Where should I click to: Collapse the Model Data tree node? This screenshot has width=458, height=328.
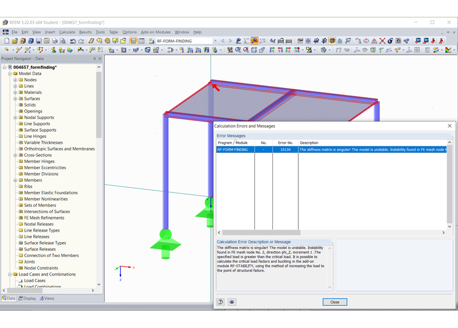click(10, 73)
